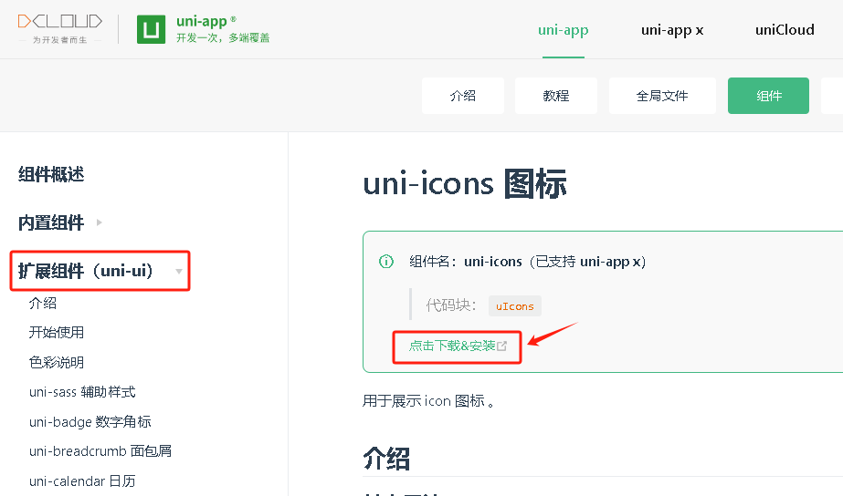Viewport: 843px width, 496px height.
Task: Select the green 组件 navigation button
Action: pyautogui.click(x=768, y=96)
